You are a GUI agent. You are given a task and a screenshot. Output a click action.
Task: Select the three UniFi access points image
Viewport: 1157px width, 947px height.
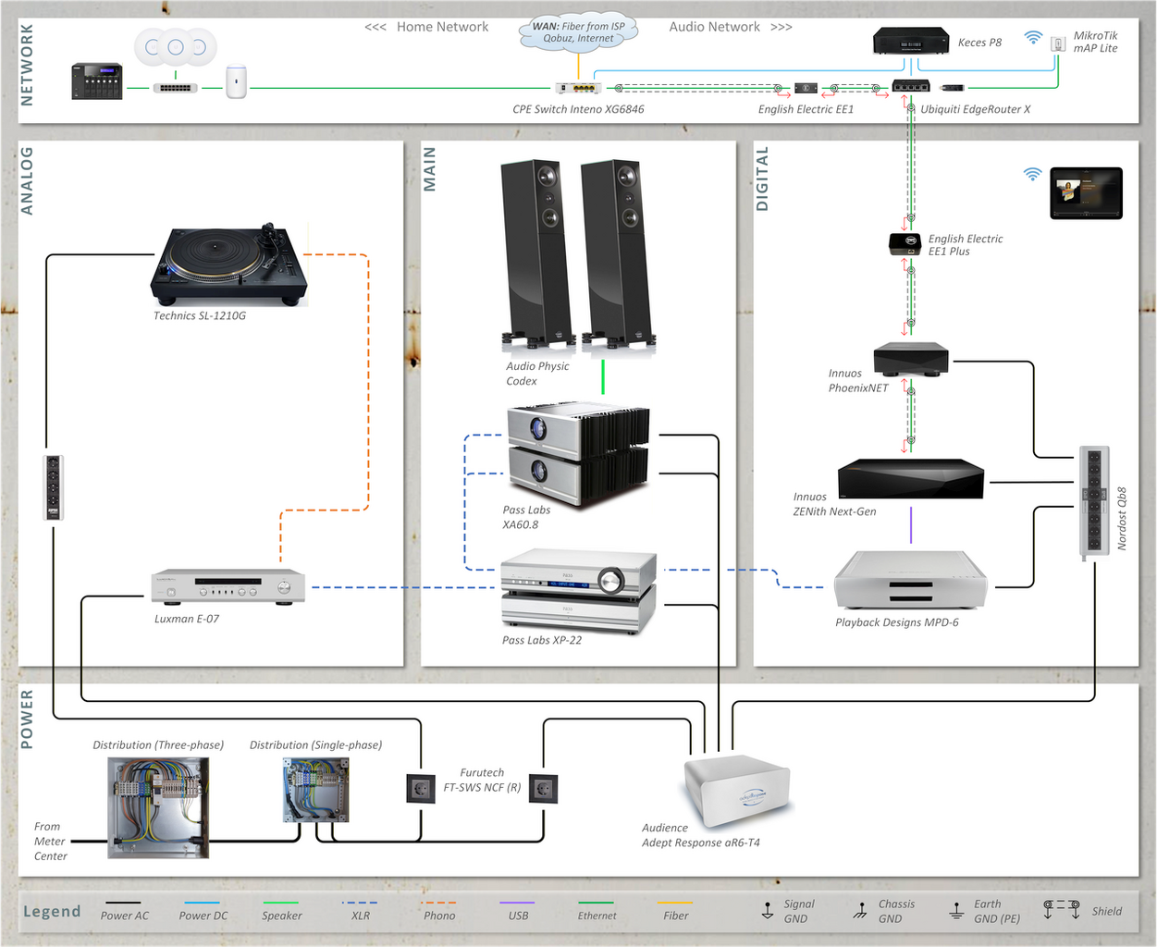tap(175, 47)
